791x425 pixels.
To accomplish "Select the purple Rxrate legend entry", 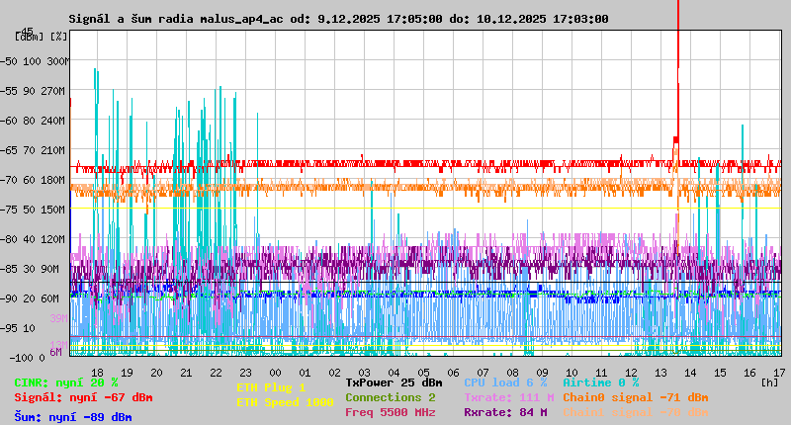I will pyautogui.click(x=505, y=412).
